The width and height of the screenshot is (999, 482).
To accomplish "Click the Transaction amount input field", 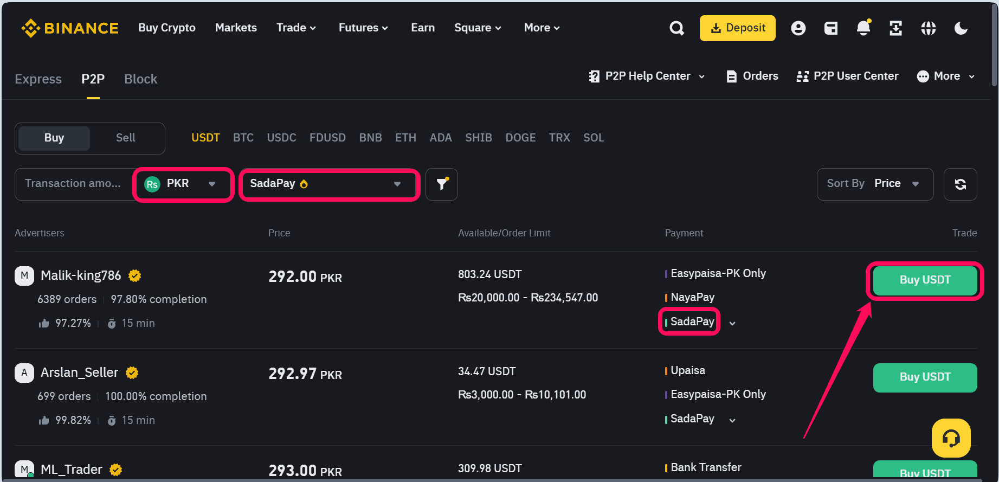I will click(74, 184).
